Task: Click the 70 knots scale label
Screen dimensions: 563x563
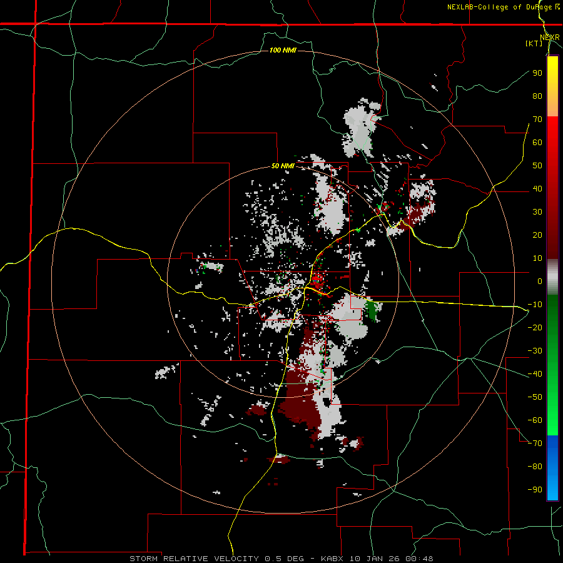Action: [x=537, y=119]
